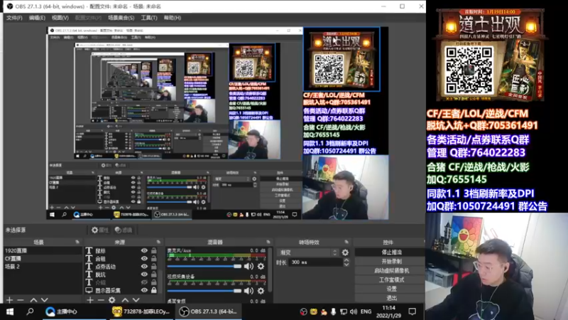Open the notification center in taskbar
The width and height of the screenshot is (568, 320).
412,311
